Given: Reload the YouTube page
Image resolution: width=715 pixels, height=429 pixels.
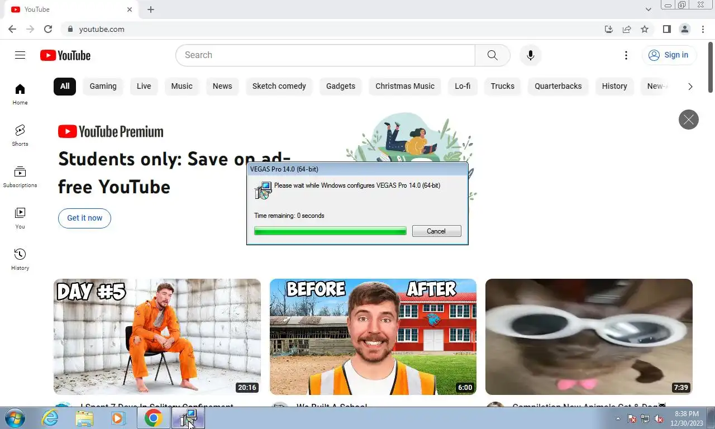Looking at the screenshot, I should coord(48,29).
